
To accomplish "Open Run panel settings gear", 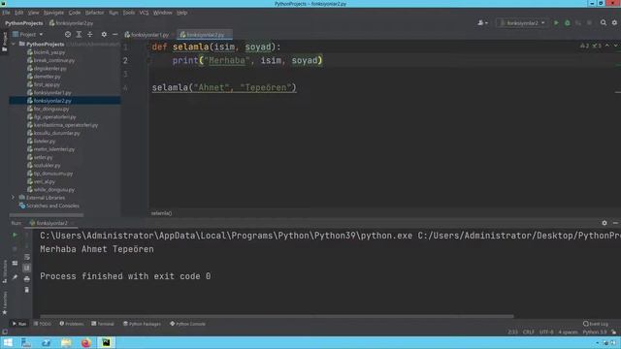I will click(x=605, y=223).
